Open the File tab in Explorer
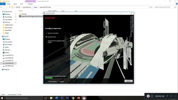 [3, 4]
